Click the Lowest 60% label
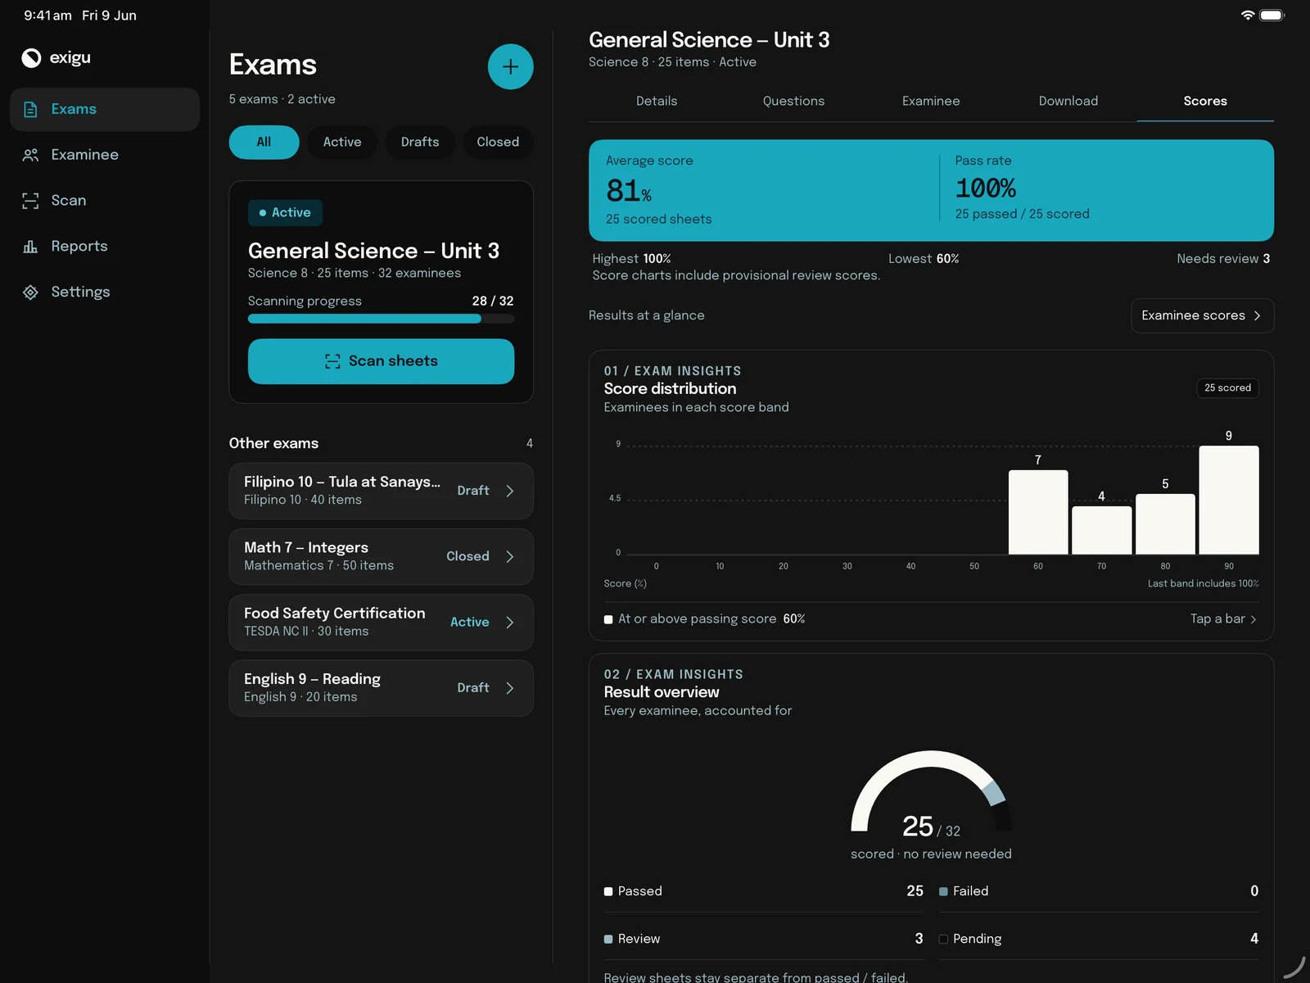The image size is (1310, 983). click(x=924, y=259)
